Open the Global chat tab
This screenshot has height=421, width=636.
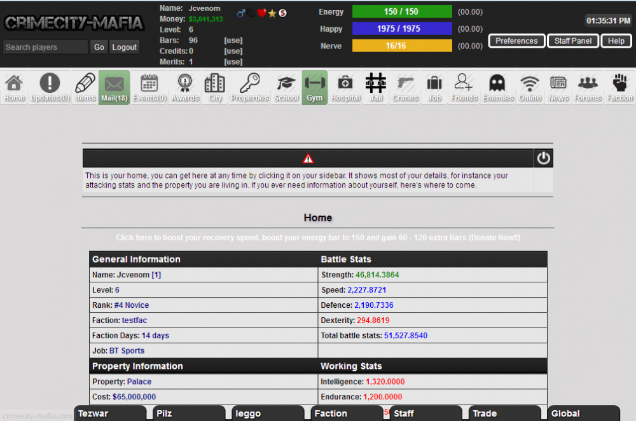coord(583,413)
